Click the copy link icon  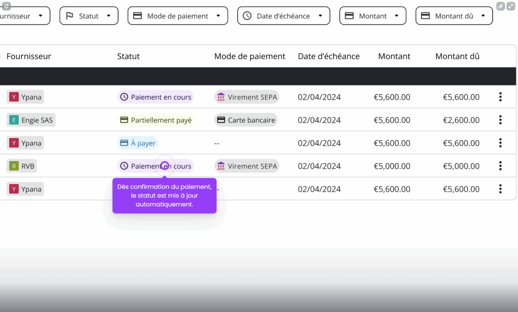click(500, 6)
